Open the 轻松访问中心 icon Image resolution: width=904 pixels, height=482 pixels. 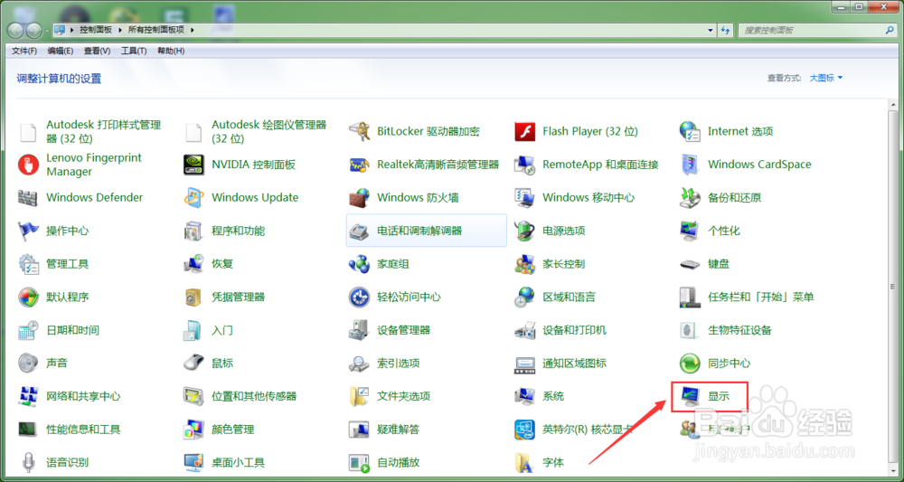359,297
